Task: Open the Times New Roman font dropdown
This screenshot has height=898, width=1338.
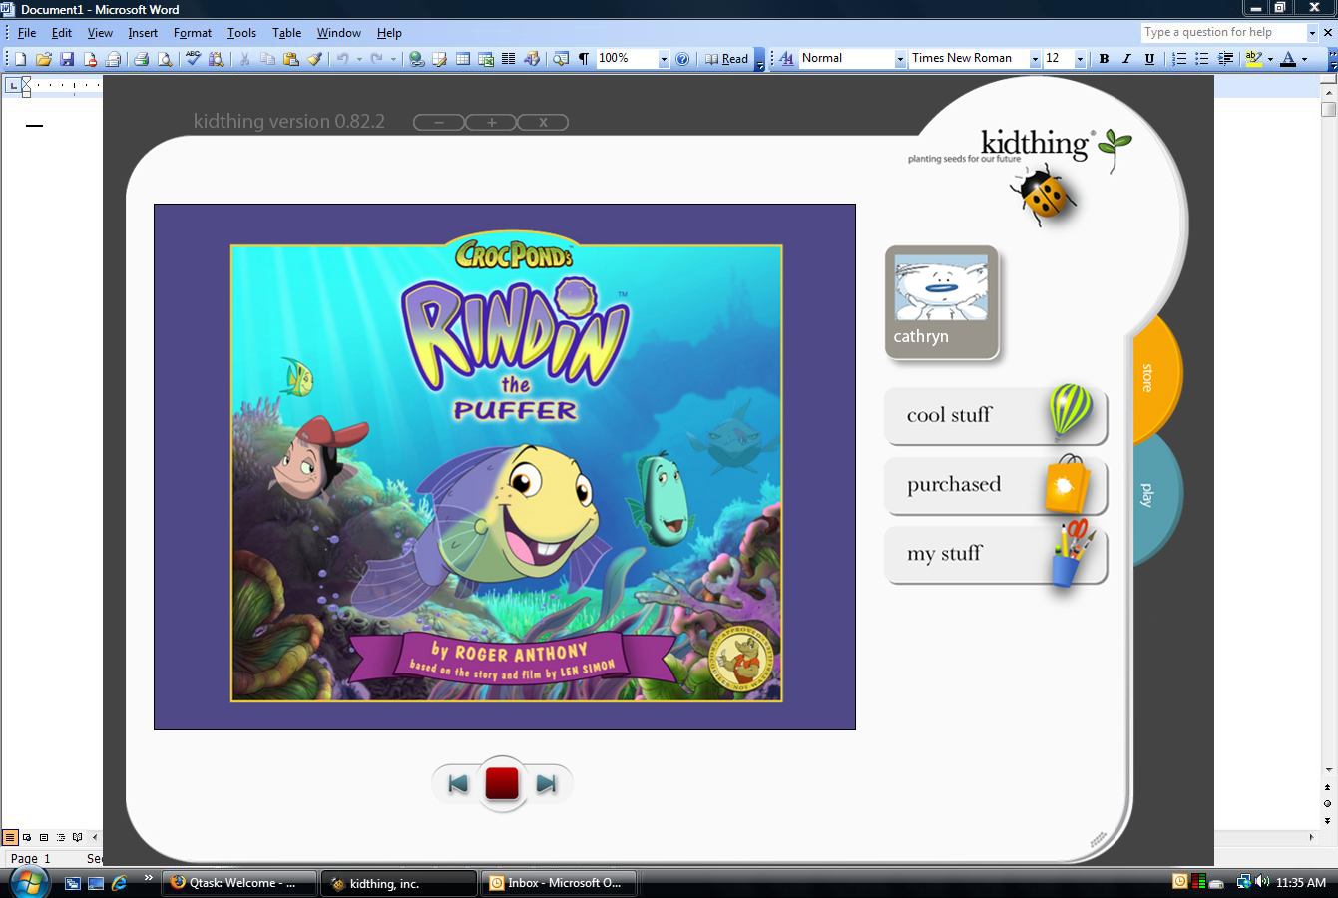Action: (x=1035, y=59)
